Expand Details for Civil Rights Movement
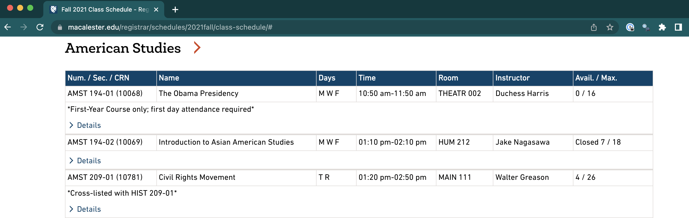Viewport: 689px width, 218px height. tap(89, 209)
